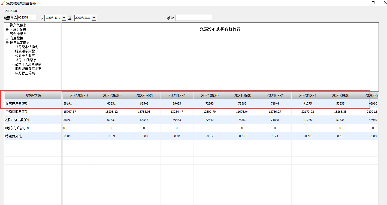Click the 12600.79 cell
Viewport: 387px width, 205px height.
tap(210, 112)
